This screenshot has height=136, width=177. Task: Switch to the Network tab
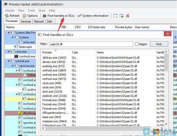(39, 21)
